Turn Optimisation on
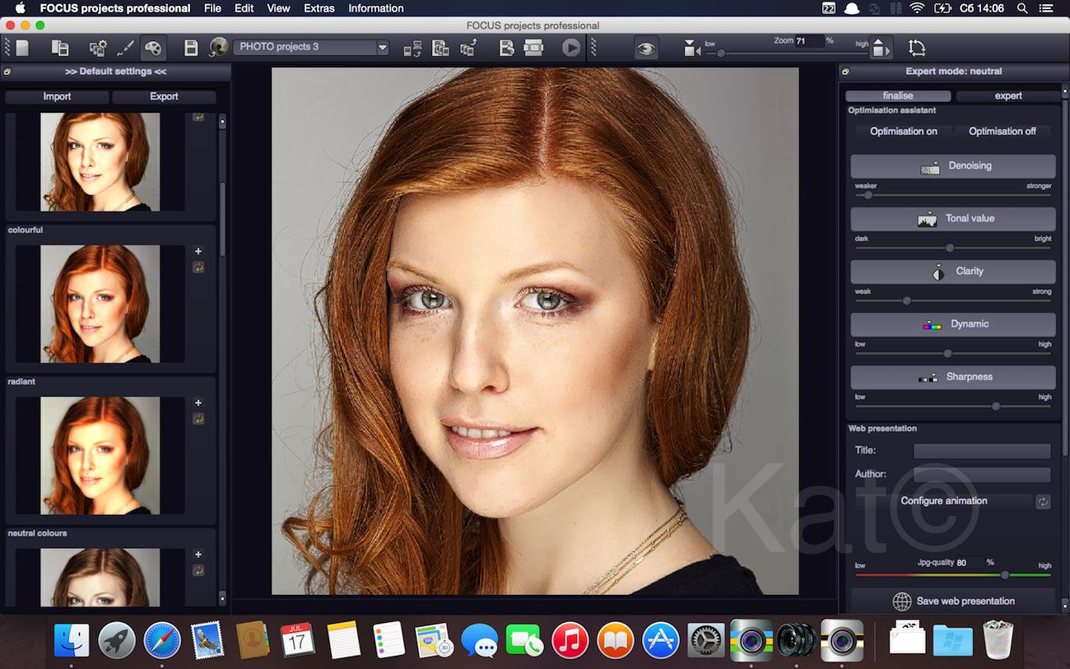The height and width of the screenshot is (669, 1070). [x=903, y=132]
